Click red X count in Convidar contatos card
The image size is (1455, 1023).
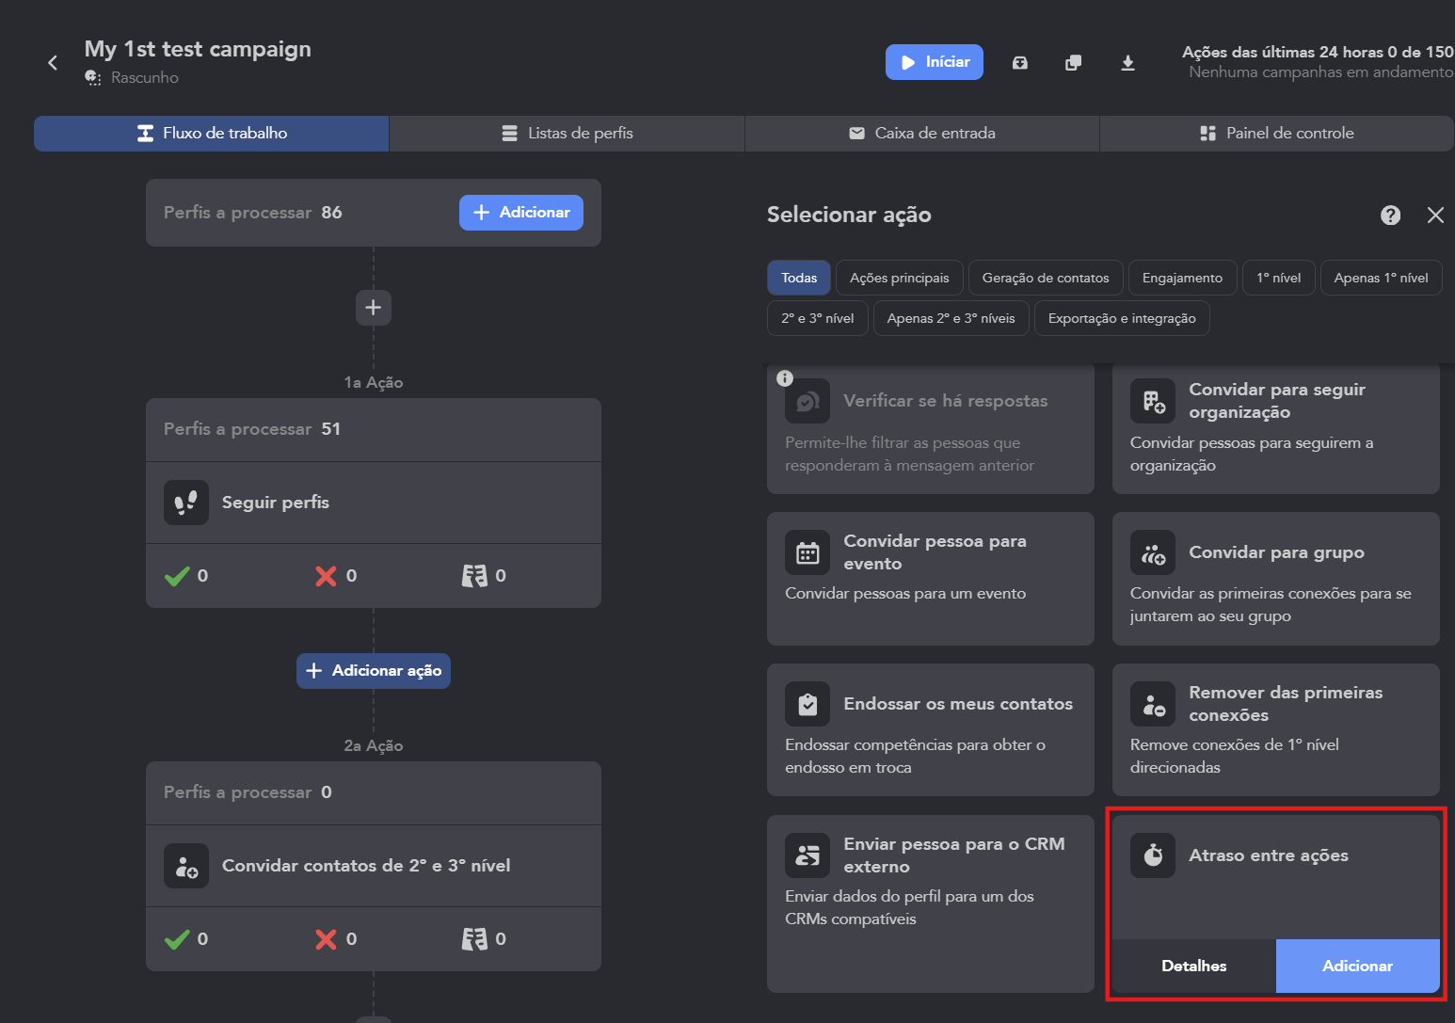(336, 939)
